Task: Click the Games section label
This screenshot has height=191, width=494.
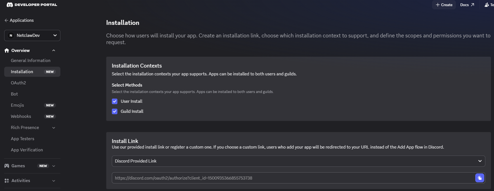Action: [x=18, y=166]
